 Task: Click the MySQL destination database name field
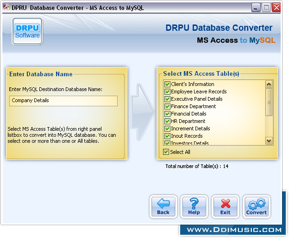63,101
